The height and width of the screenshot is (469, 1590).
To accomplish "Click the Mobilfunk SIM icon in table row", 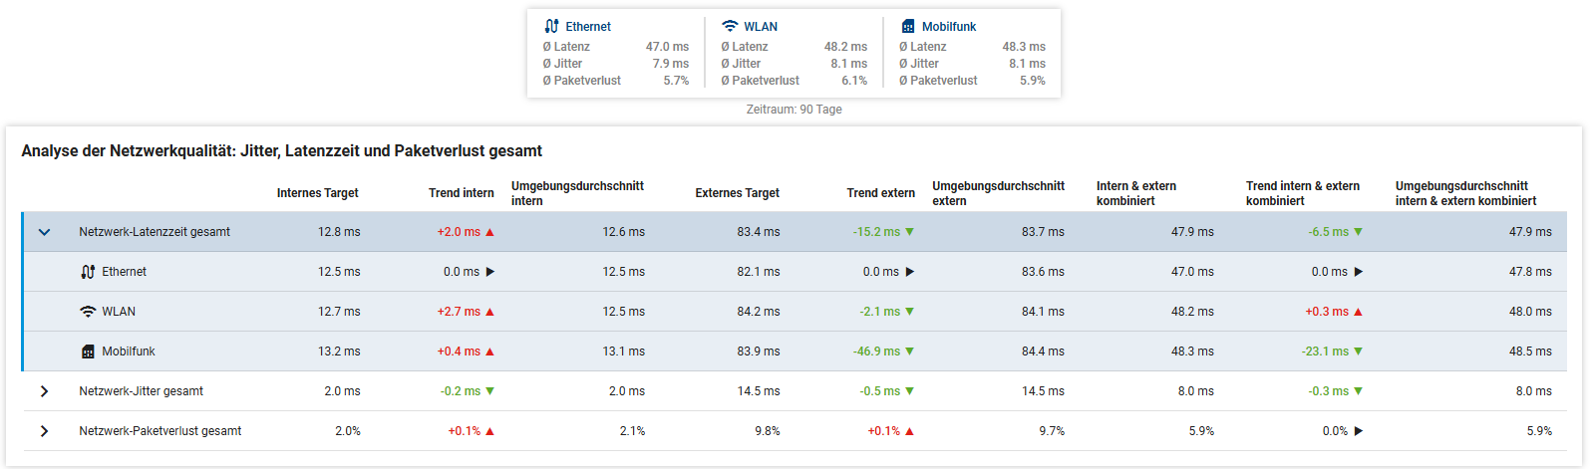I will click(x=88, y=352).
